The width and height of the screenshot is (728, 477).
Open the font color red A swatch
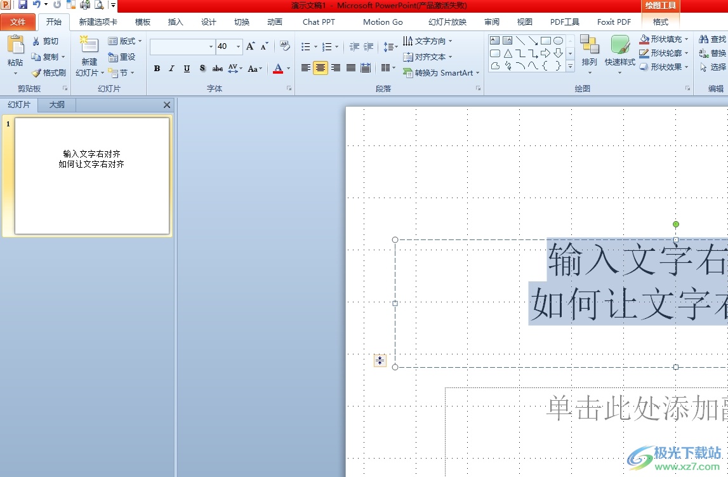pos(278,69)
